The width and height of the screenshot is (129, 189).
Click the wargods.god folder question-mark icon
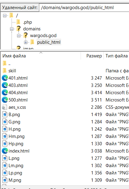[x=26, y=35]
